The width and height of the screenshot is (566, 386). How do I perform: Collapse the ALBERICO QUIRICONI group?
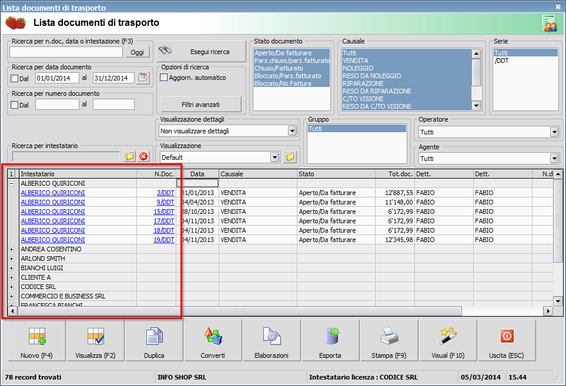[12, 184]
